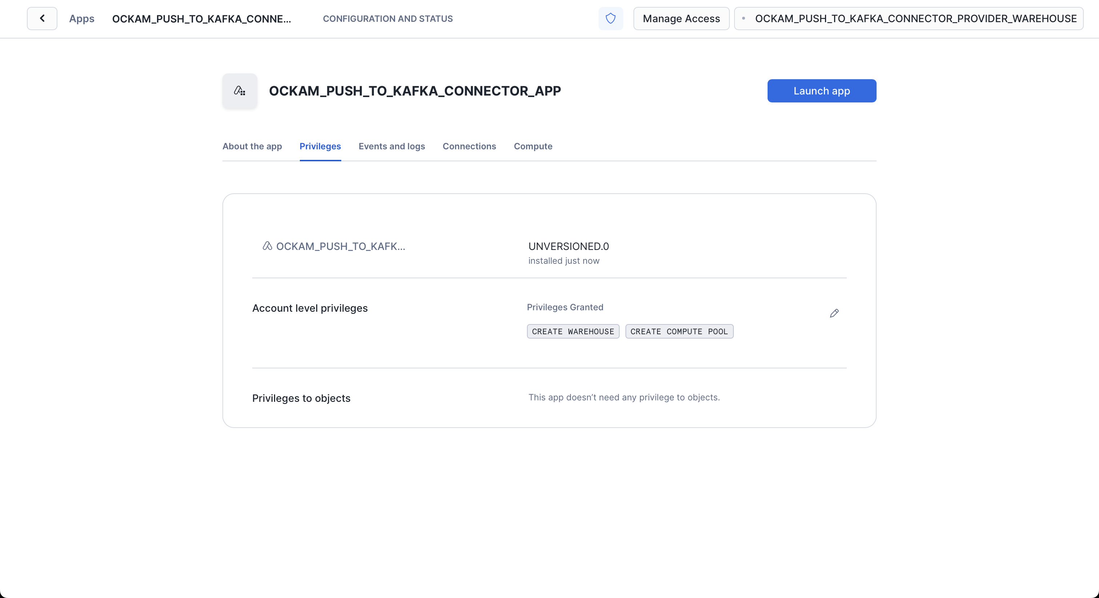This screenshot has width=1099, height=598.
Task: Select the Connections tab
Action: coord(469,146)
